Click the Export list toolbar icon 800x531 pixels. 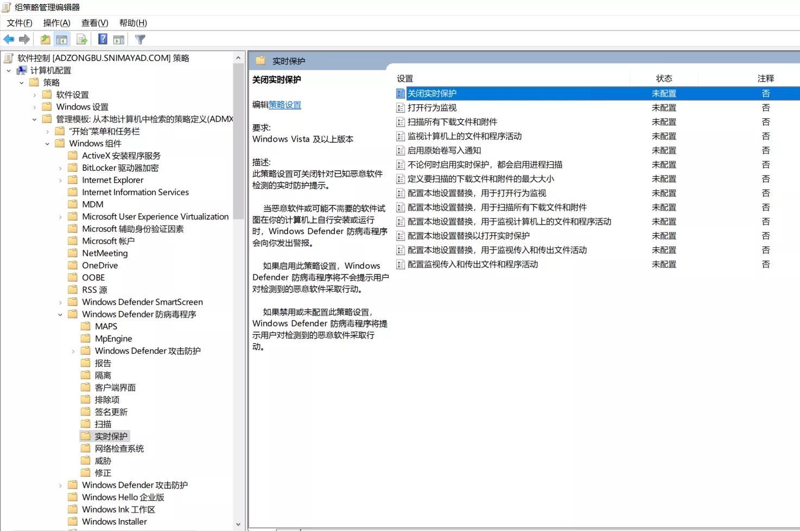tap(82, 40)
